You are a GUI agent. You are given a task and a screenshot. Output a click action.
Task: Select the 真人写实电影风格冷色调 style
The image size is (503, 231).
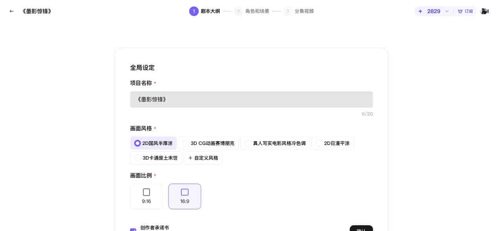pos(275,143)
